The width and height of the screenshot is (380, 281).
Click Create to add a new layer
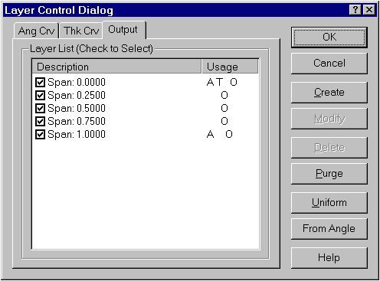329,93
